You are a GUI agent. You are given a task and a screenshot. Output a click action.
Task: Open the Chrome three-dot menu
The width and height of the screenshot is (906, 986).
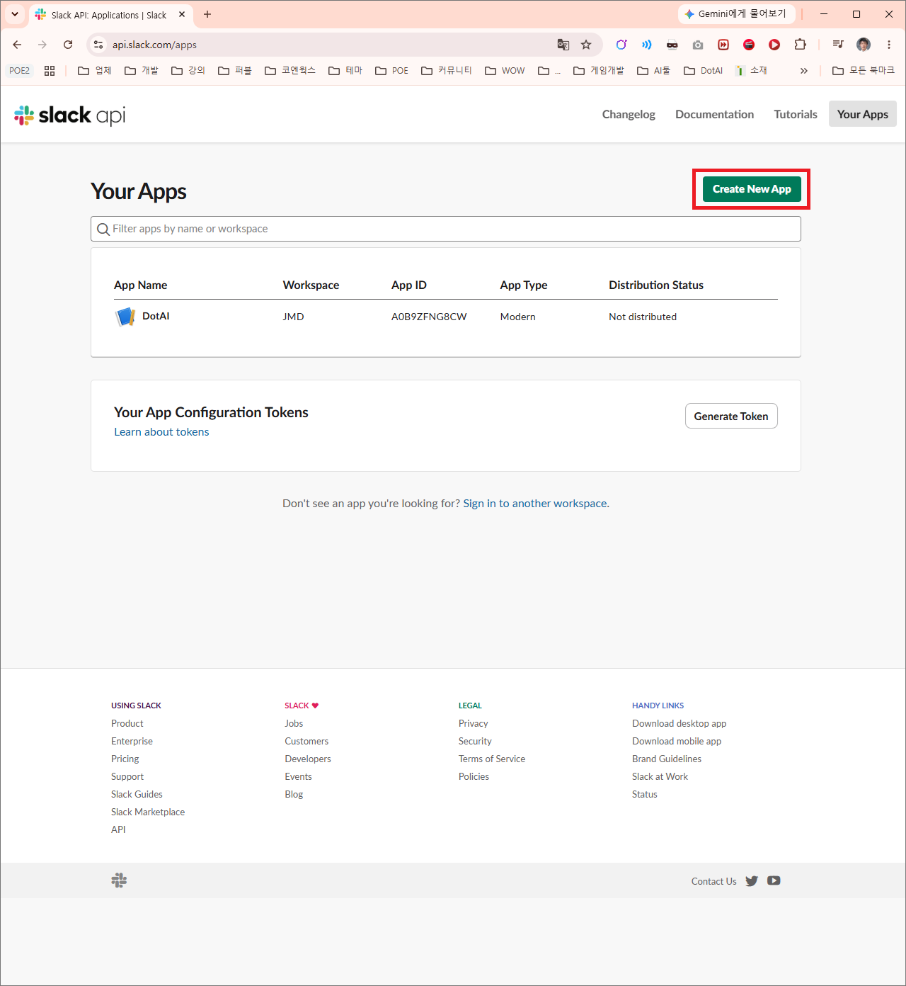(x=889, y=45)
